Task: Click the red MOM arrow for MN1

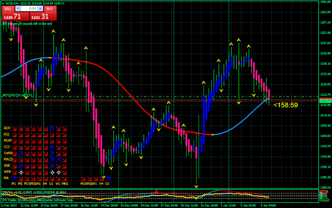Action: pyautogui.click(x=64, y=141)
